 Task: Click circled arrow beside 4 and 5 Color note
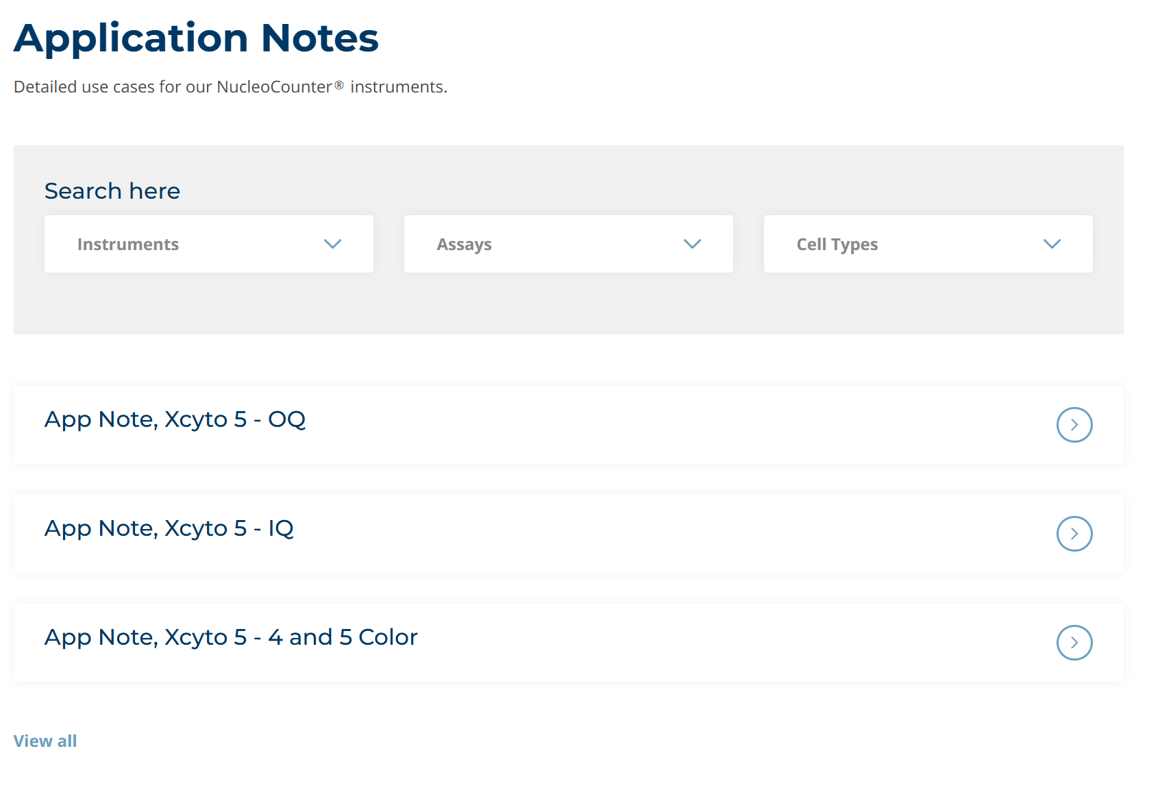click(x=1074, y=643)
